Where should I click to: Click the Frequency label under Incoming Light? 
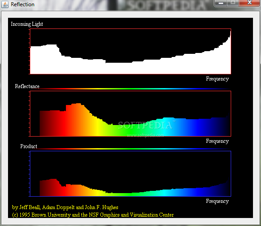pyautogui.click(x=217, y=79)
